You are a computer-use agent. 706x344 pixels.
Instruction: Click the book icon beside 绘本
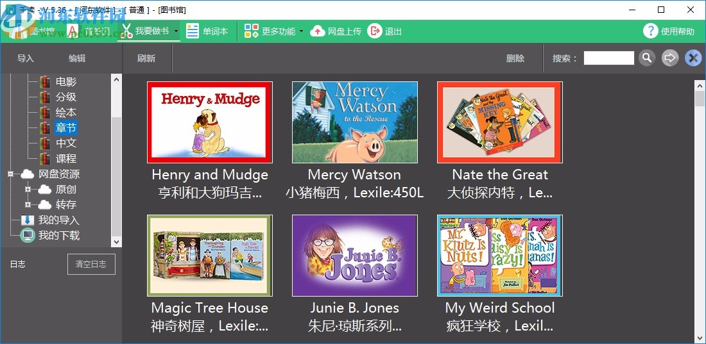coord(45,112)
